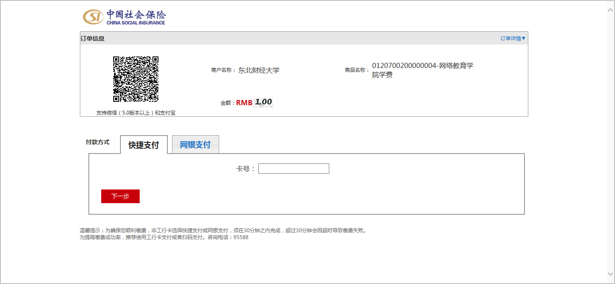Open the 订单详情 dropdown arrow
Screen dimensions: 615x284
525,38
